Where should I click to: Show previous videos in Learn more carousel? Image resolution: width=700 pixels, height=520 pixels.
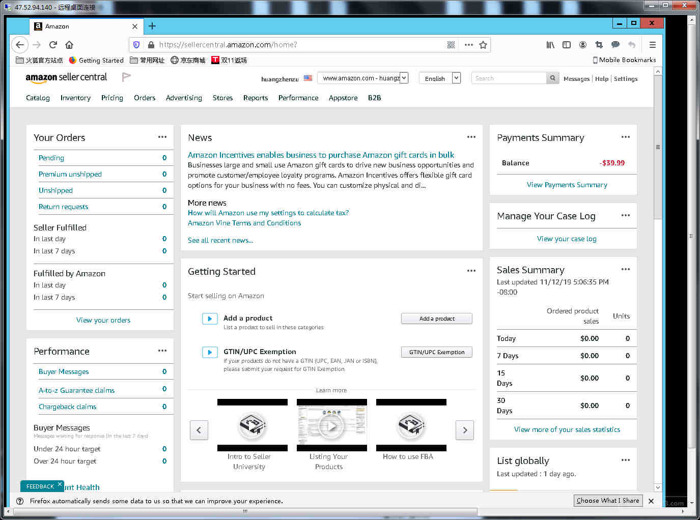click(199, 430)
